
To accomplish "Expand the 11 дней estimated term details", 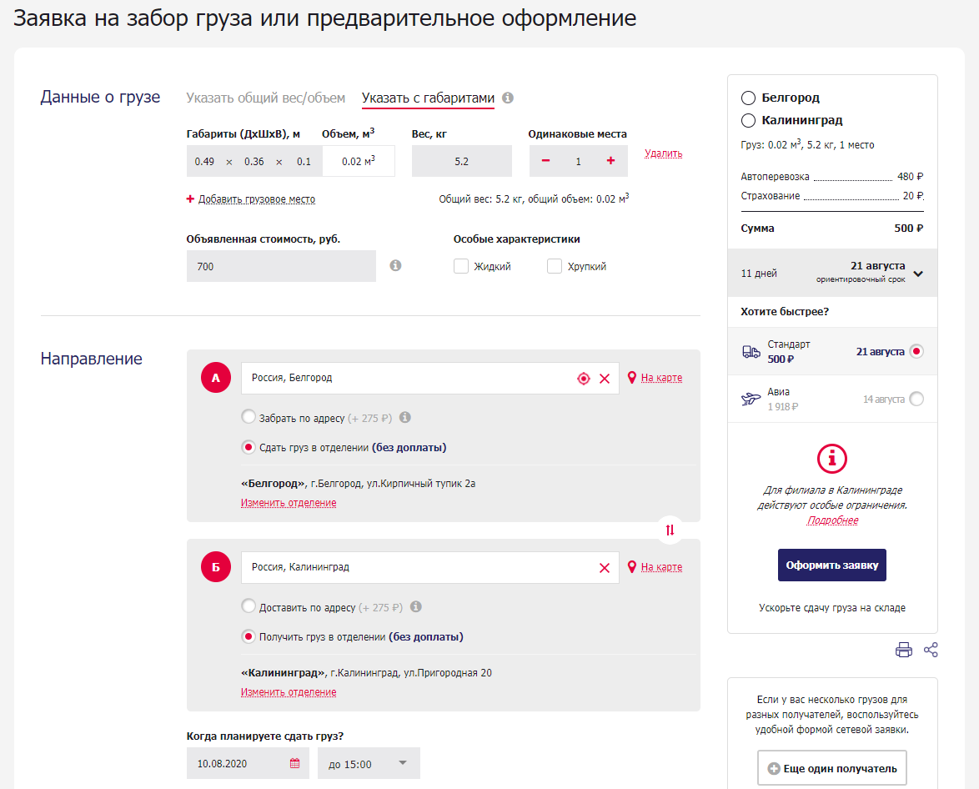I will point(918,274).
